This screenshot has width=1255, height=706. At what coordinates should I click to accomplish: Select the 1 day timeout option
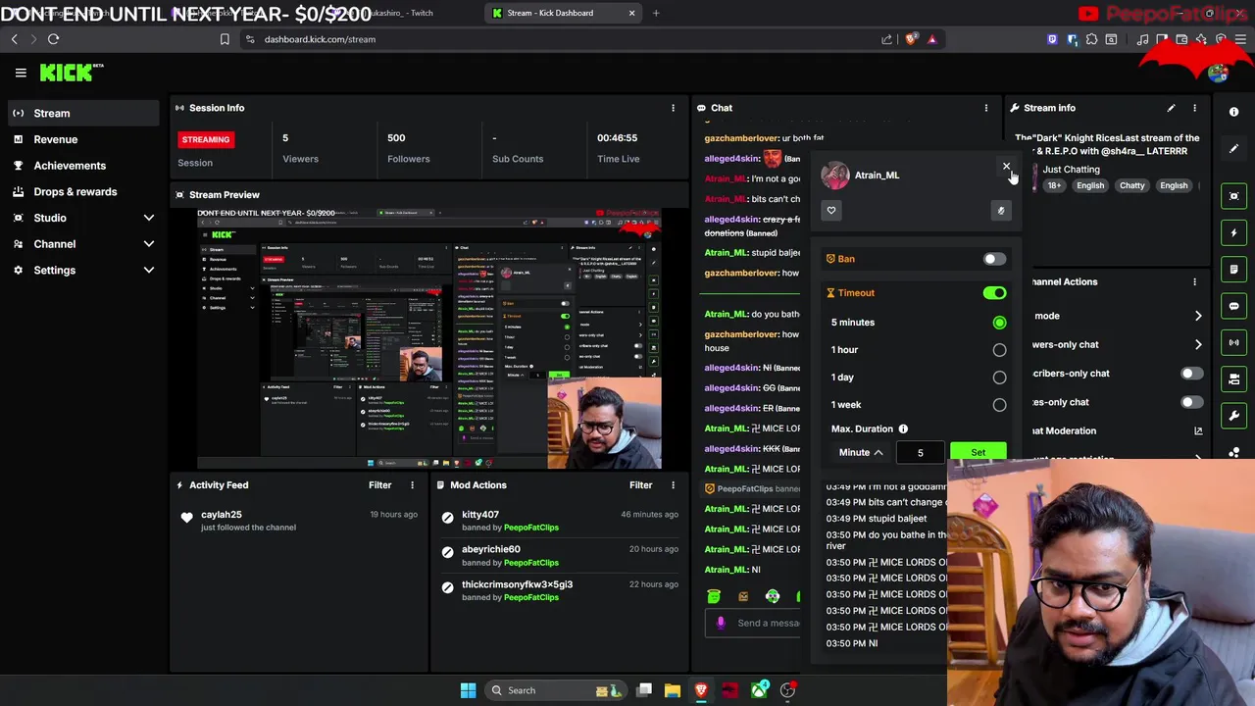coord(999,378)
